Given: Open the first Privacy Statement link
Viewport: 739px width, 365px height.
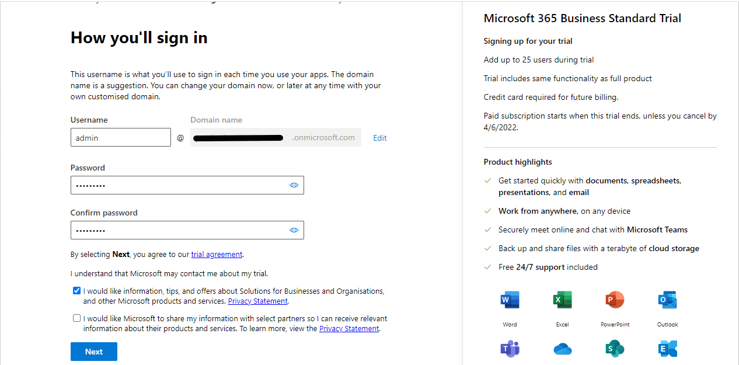Looking at the screenshot, I should [257, 301].
